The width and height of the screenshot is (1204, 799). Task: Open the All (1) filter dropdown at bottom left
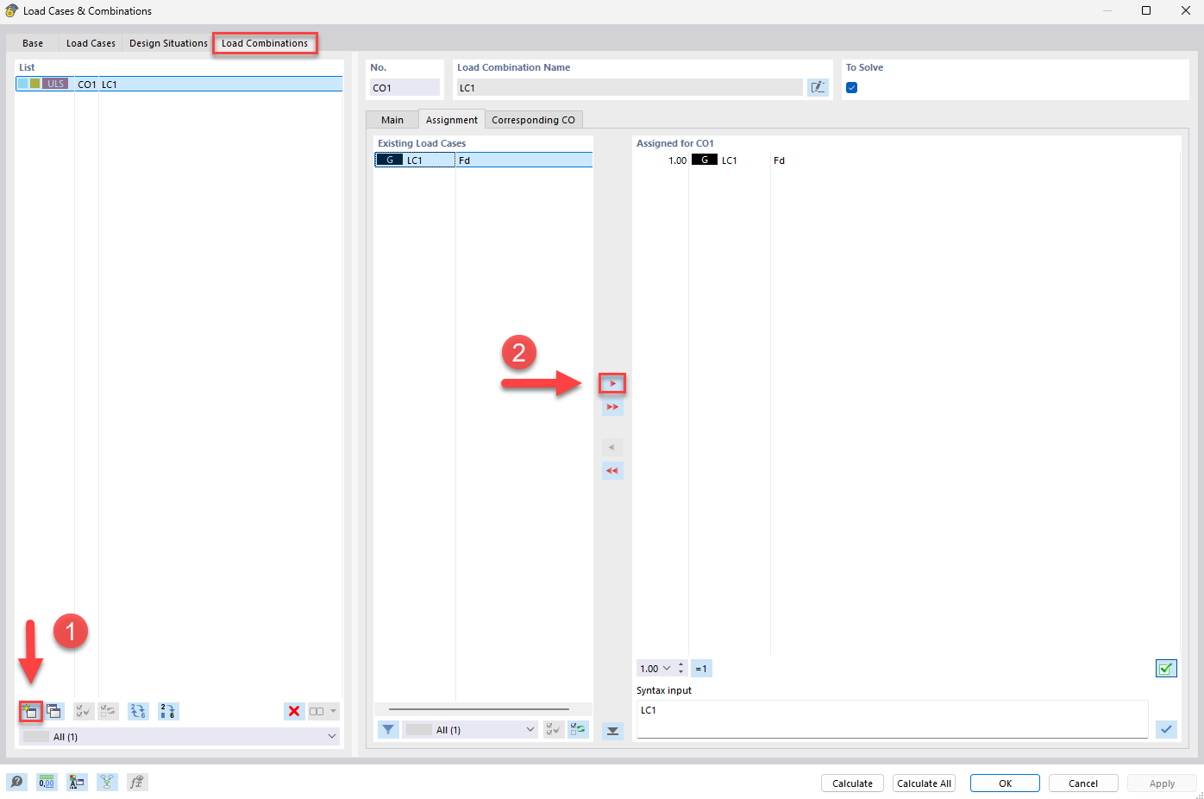click(178, 736)
